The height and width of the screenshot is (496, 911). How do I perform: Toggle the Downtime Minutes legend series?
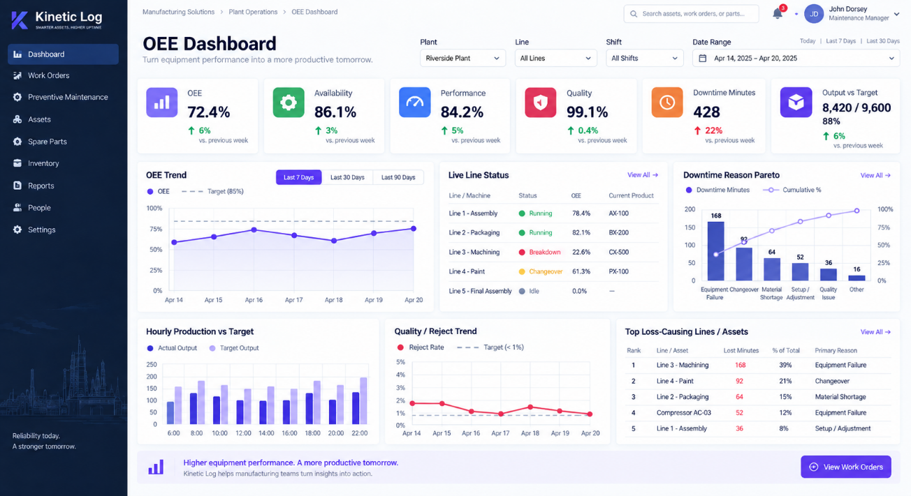pyautogui.click(x=717, y=190)
